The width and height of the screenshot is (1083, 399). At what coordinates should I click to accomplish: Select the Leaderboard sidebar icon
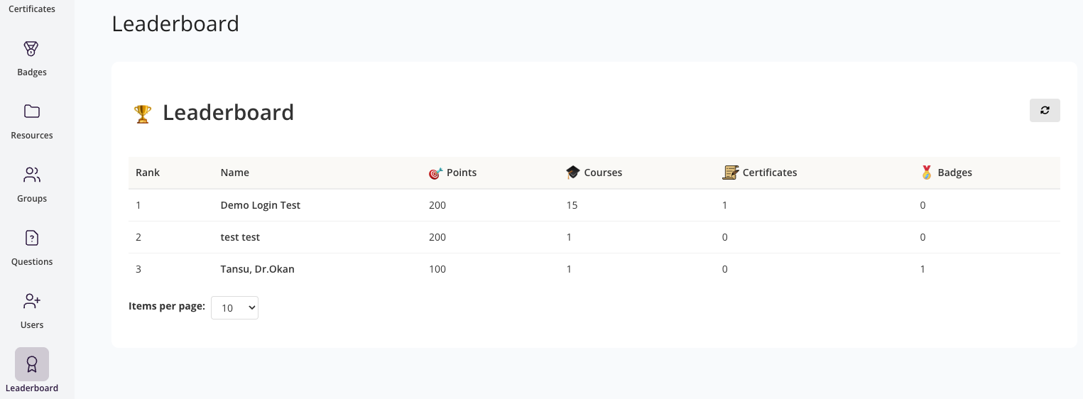pyautogui.click(x=31, y=364)
